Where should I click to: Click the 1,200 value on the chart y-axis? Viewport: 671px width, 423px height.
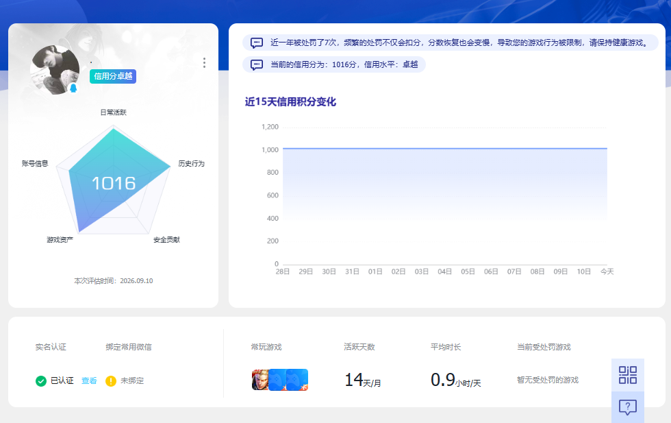click(270, 127)
